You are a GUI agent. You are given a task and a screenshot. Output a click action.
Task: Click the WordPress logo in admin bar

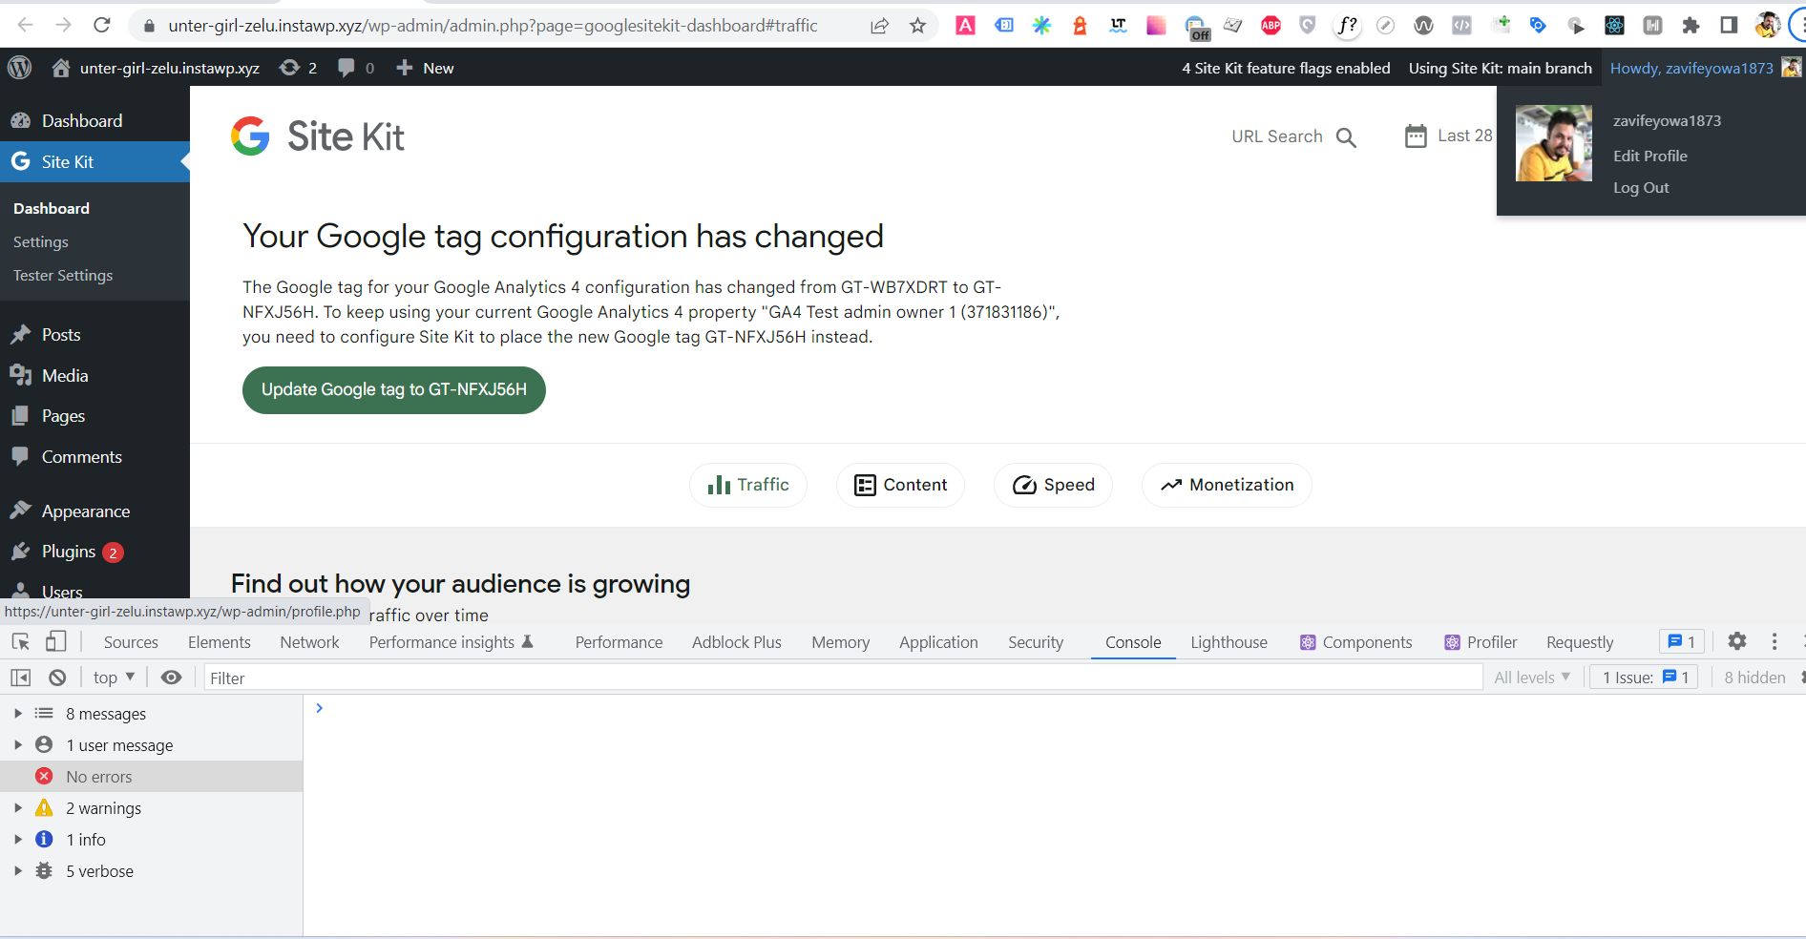coord(20,67)
